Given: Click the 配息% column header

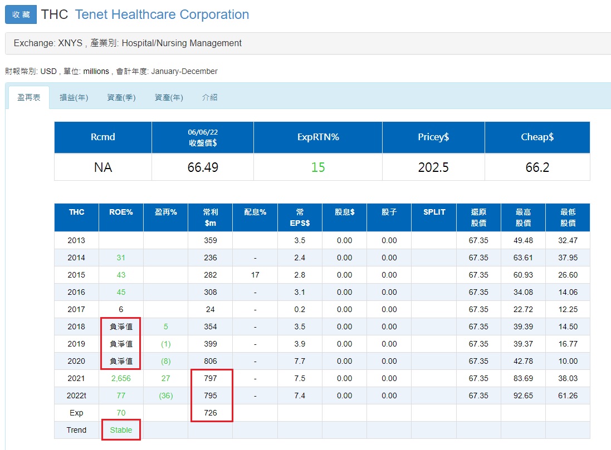Looking at the screenshot, I should pyautogui.click(x=255, y=217).
